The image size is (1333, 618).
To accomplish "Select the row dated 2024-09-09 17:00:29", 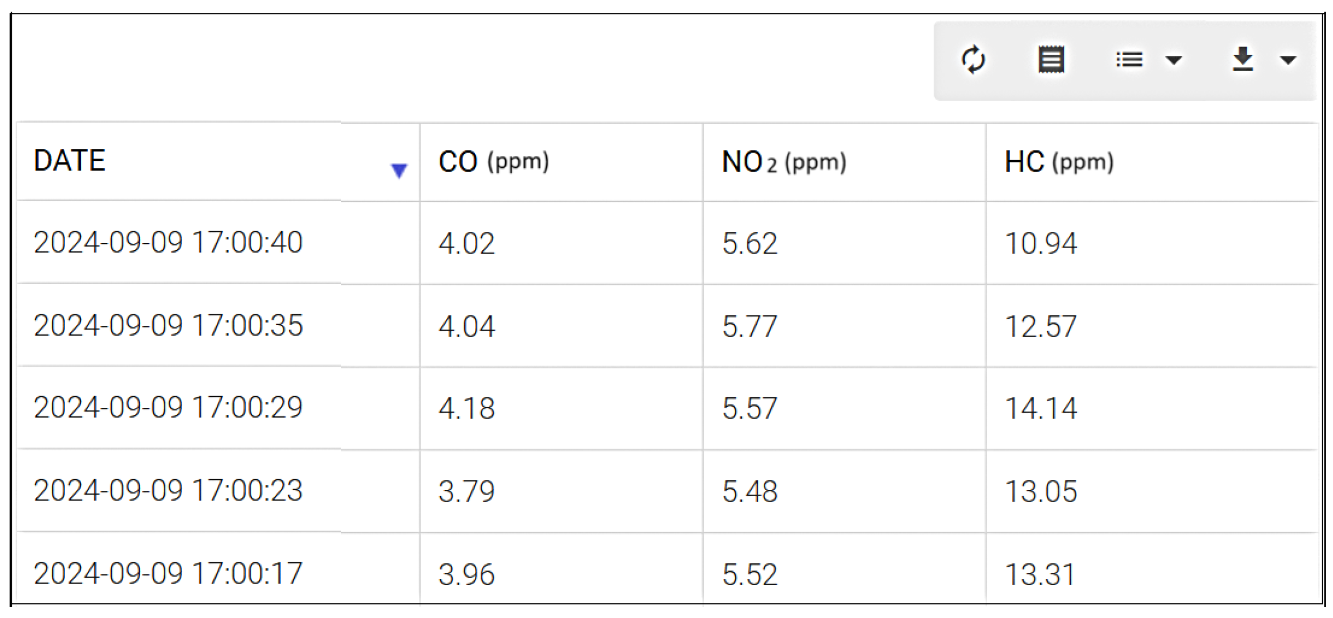I will [x=168, y=408].
